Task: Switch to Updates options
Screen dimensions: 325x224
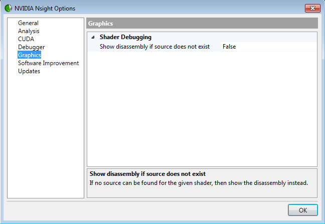Action: point(29,71)
